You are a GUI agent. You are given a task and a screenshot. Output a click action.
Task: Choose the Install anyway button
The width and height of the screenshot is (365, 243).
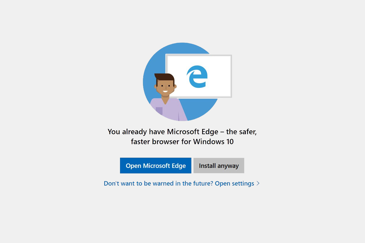219,166
